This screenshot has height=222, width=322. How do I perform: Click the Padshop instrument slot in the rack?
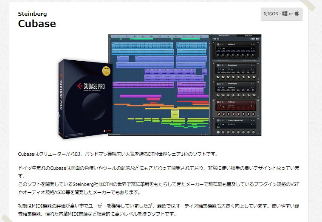pyautogui.click(x=235, y=108)
